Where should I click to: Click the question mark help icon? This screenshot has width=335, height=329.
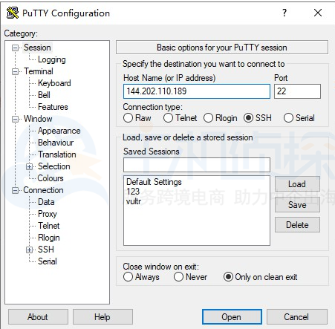point(284,13)
